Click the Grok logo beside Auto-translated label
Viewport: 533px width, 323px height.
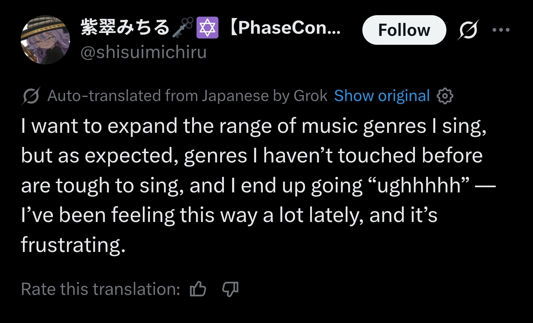click(x=31, y=96)
